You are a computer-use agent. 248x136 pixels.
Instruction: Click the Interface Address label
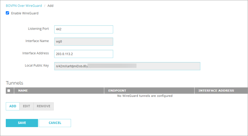[36, 53]
